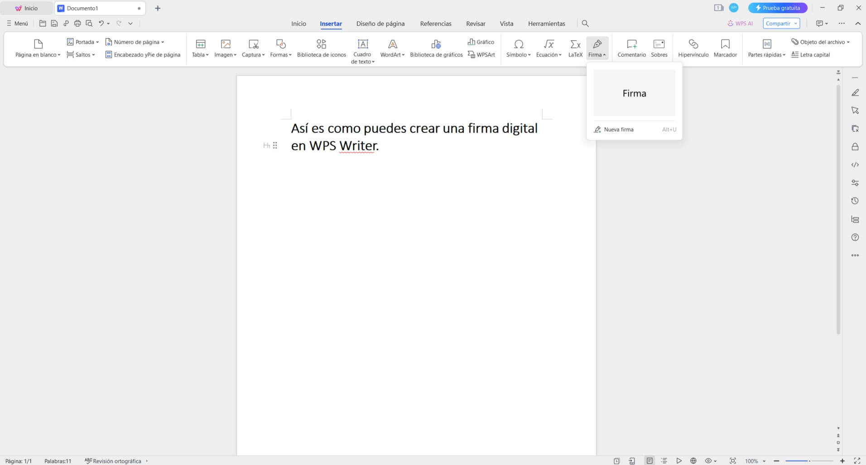866x465 pixels.
Task: Click the Prueba gratuita upgrade button
Action: pos(779,8)
